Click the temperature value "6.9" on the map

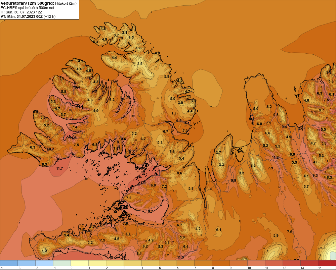(36, 112)
